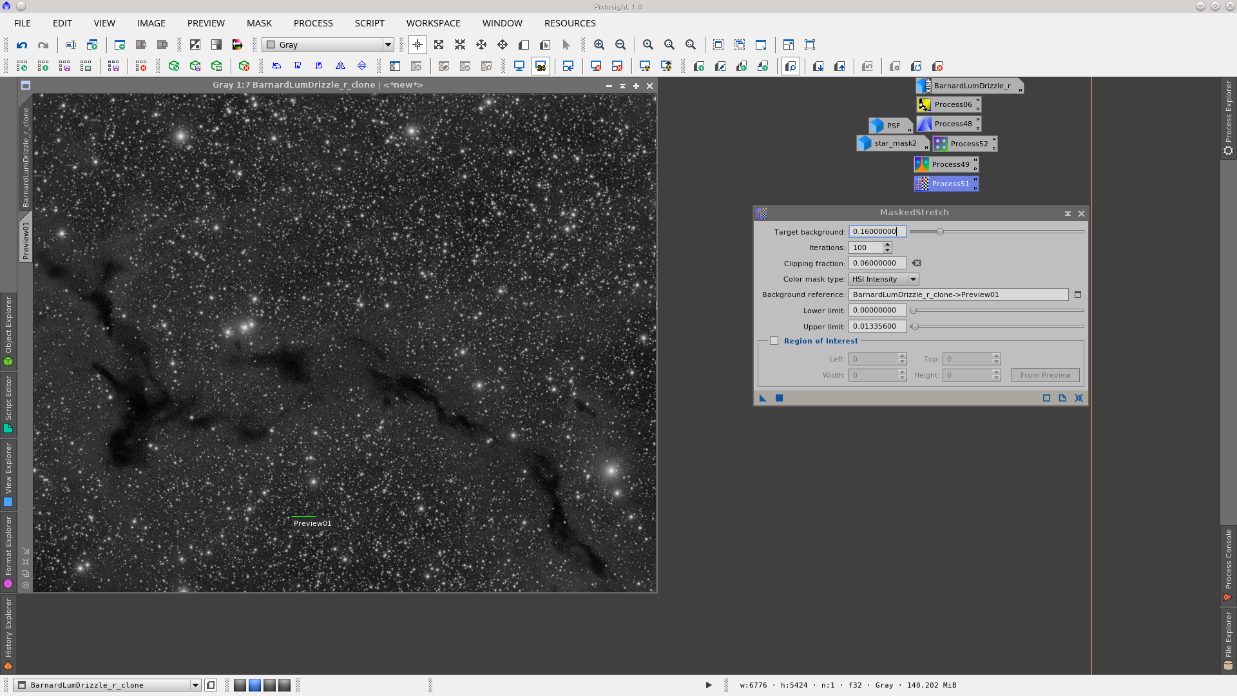Viewport: 1237px width, 696px height.
Task: Toggle the 24-bit screen LUT toolbar button
Action: 541,66
